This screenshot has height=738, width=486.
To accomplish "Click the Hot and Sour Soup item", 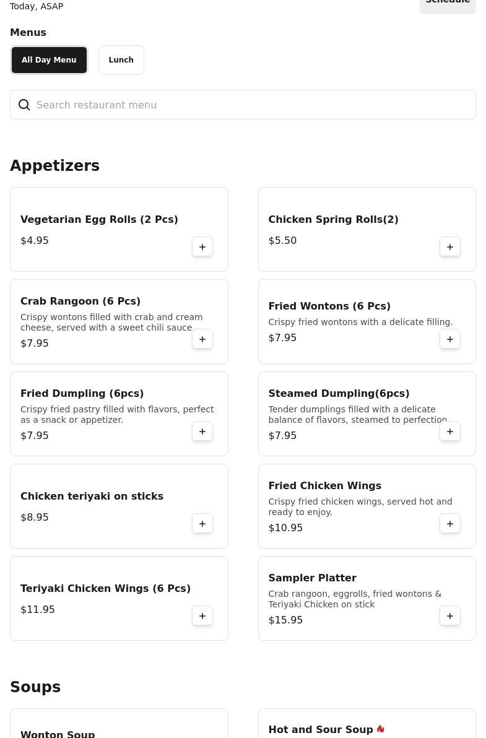I will point(321,730).
